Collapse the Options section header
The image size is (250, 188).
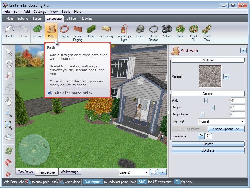[208, 94]
